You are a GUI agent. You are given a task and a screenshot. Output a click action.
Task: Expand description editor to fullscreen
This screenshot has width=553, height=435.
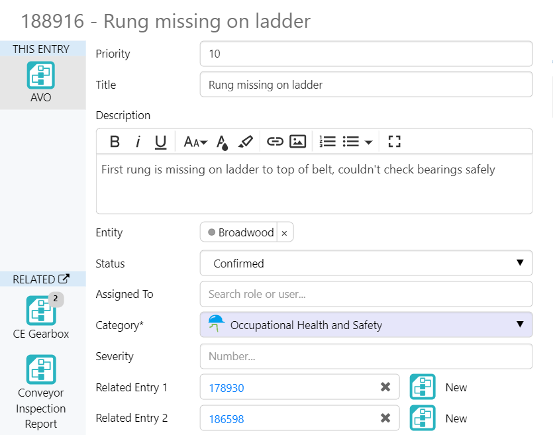(395, 141)
